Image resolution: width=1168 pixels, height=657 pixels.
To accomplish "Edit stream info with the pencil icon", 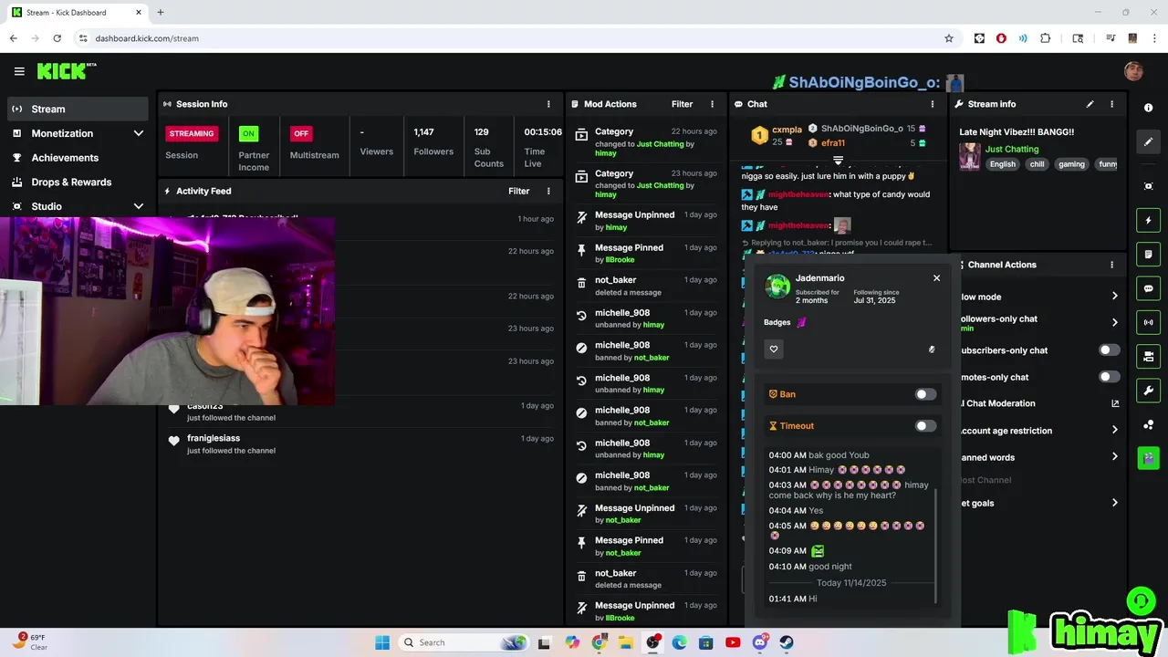I will (x=1090, y=104).
